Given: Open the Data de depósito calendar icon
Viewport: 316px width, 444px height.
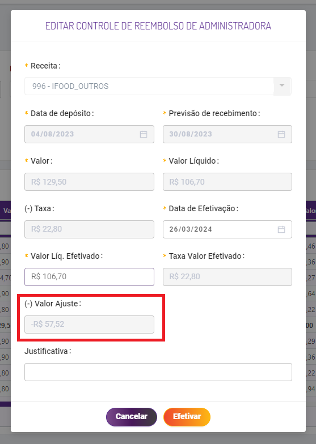Looking at the screenshot, I should pos(144,134).
